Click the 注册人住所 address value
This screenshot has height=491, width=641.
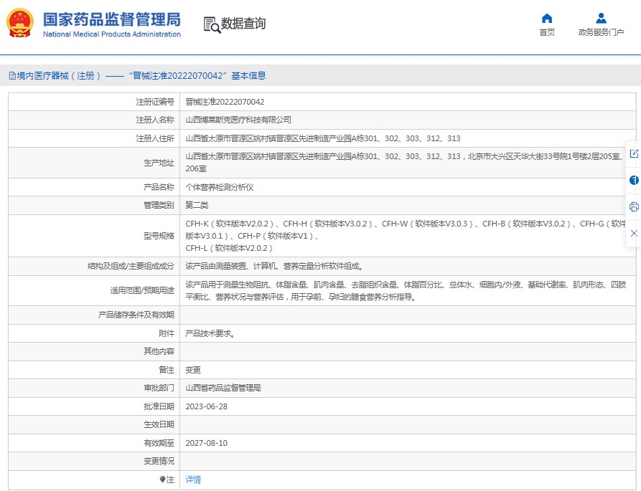click(323, 138)
